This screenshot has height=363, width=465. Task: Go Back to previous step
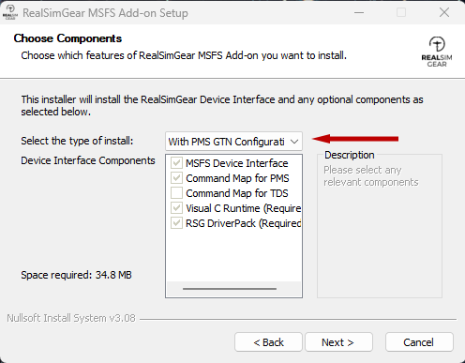point(268,342)
